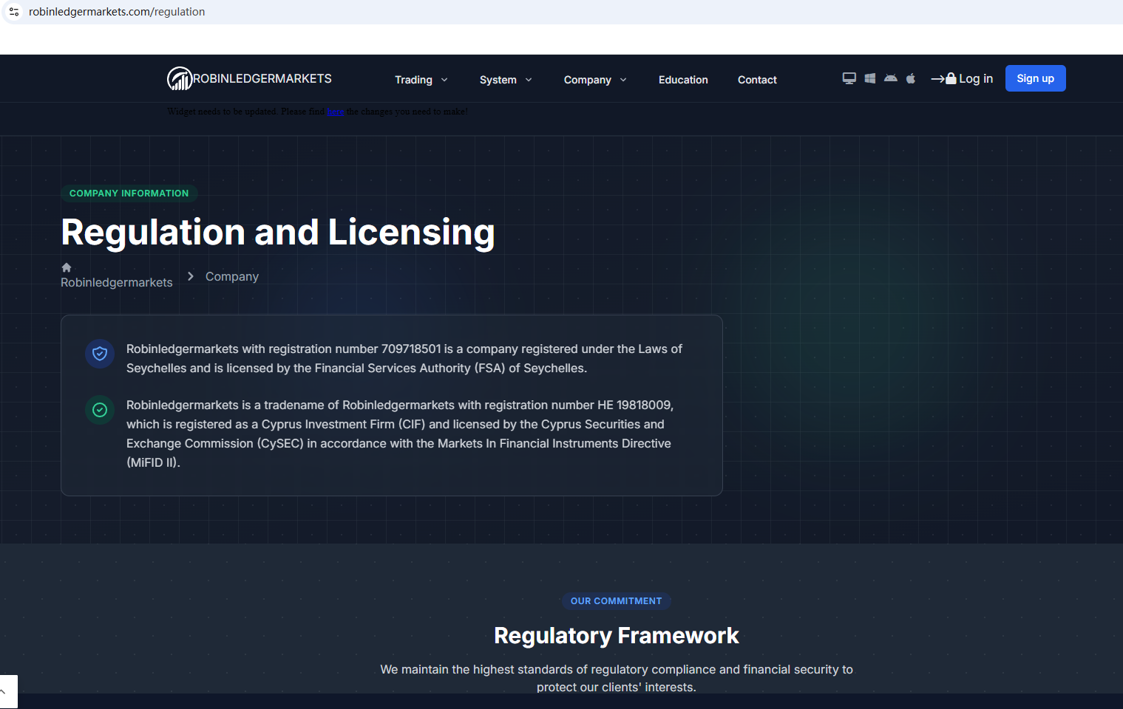Screen dimensions: 1123x709
Task: Follow the 'here' link in widget notice
Action: [335, 112]
